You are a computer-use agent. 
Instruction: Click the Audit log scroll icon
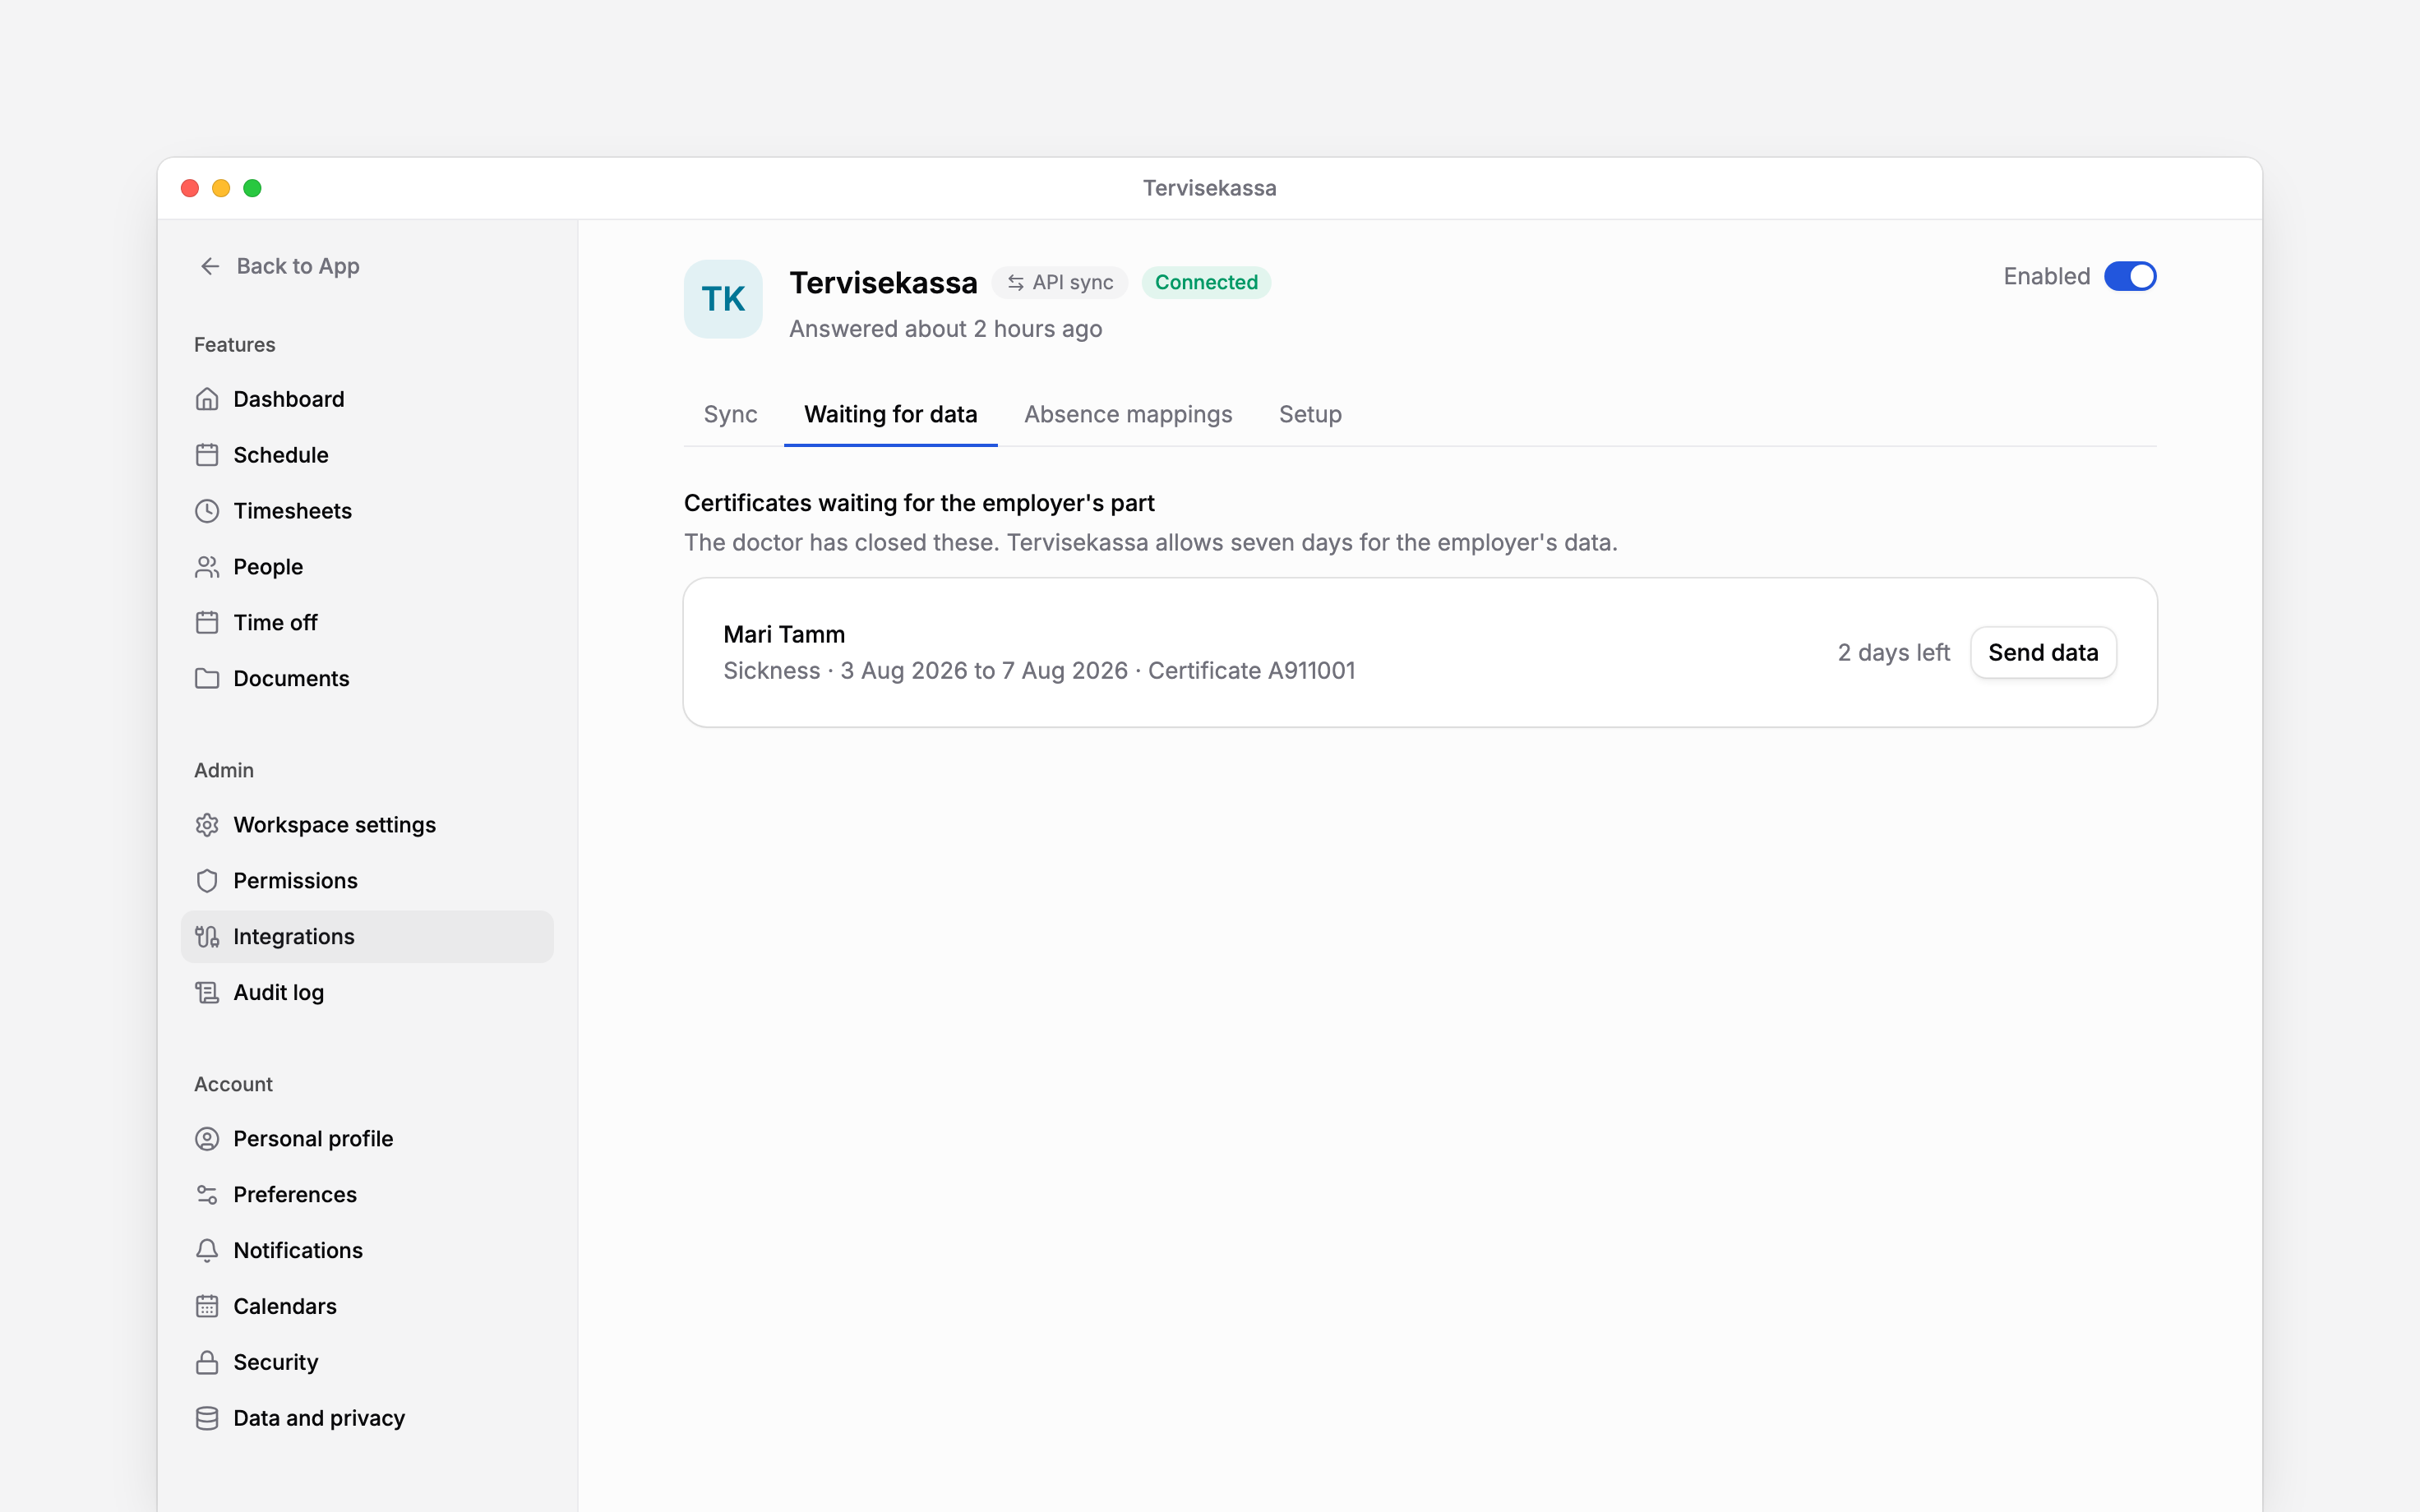pyautogui.click(x=207, y=993)
